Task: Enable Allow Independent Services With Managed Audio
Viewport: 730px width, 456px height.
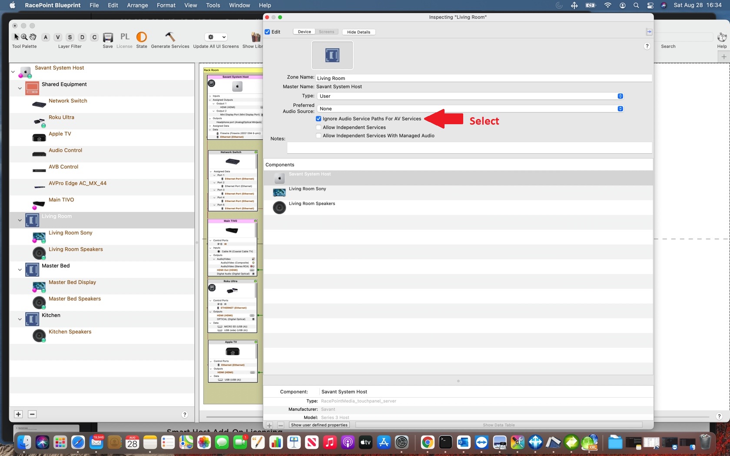Action: [319, 135]
